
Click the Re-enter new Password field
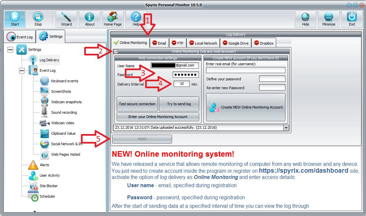tap(272, 88)
